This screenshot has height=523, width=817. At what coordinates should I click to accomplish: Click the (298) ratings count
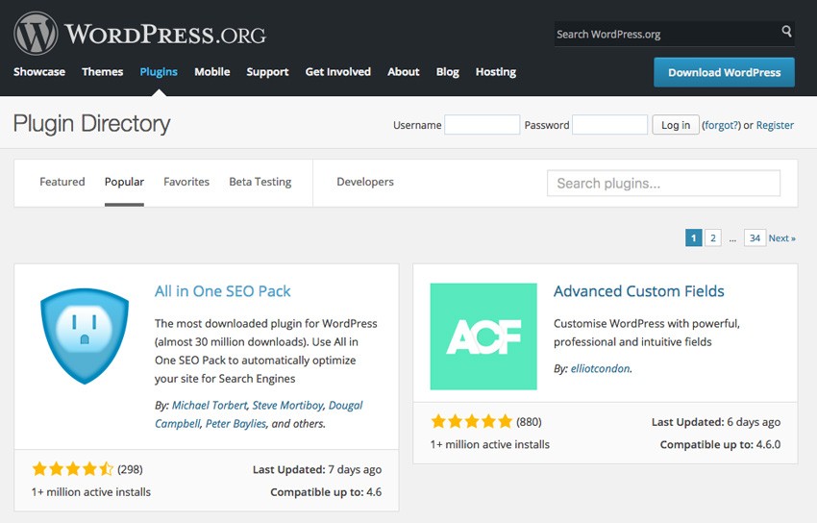[130, 469]
